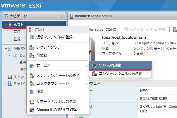
Task: Click the support bundle lifebuoy icon
Action: click(32, 102)
